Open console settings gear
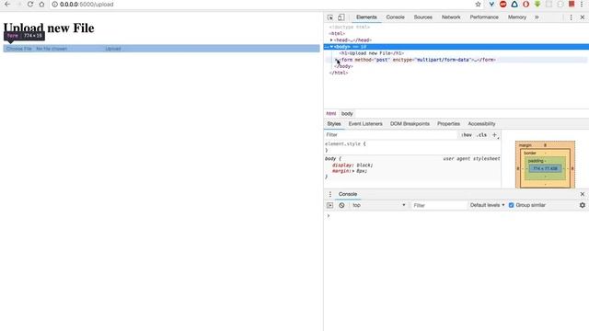The width and height of the screenshot is (589, 331). tap(583, 205)
